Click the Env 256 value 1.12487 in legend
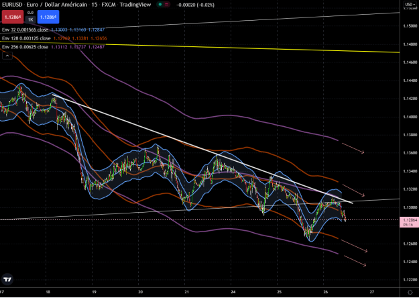The width and height of the screenshot is (419, 298). coord(97,47)
